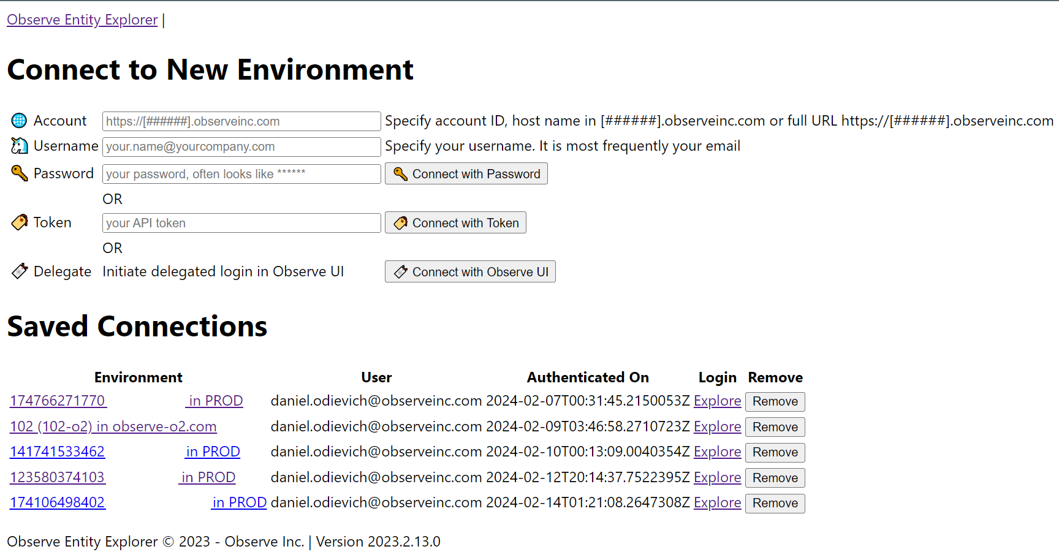Explore the 102-o2 connection
The width and height of the screenshot is (1059, 560).
click(x=717, y=426)
